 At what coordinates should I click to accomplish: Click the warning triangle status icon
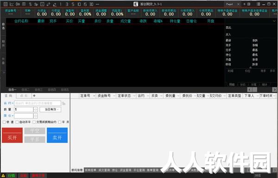tap(3, 176)
